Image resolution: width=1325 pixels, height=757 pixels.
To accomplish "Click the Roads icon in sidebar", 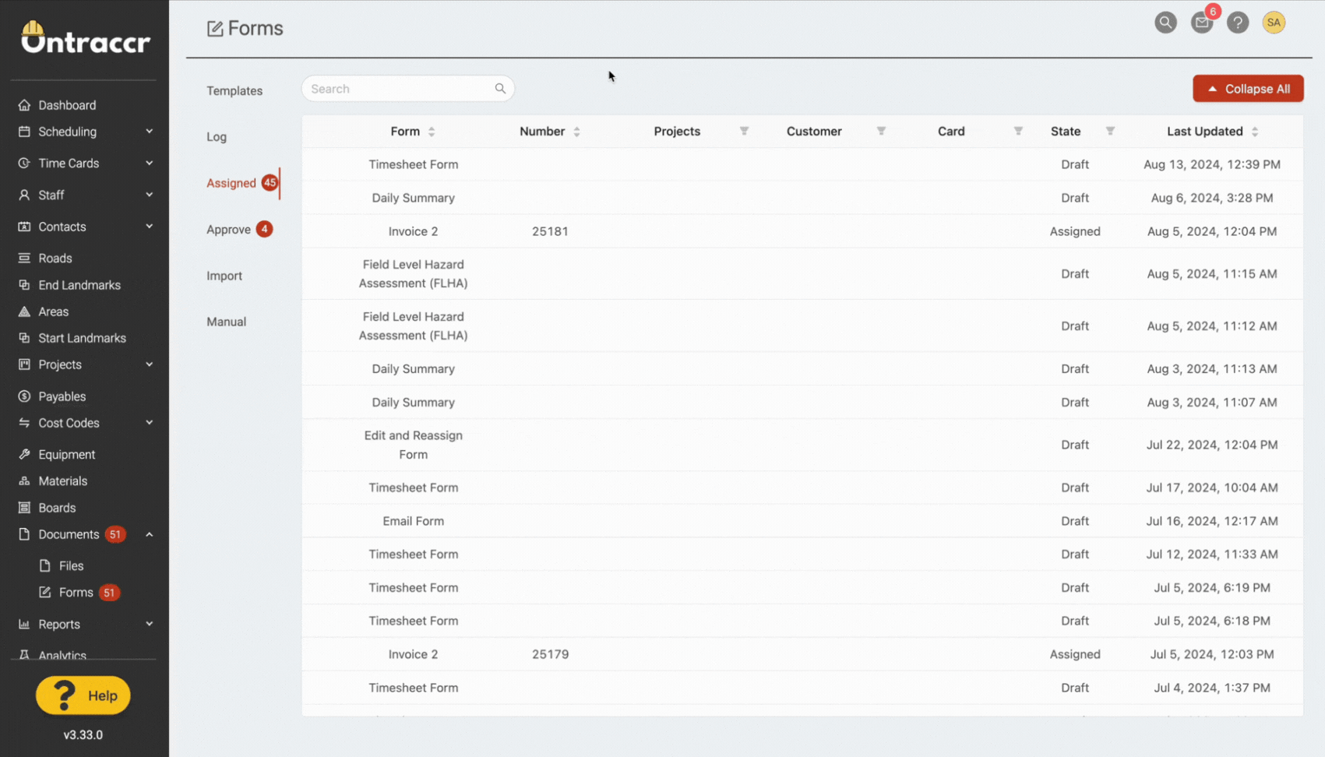I will pyautogui.click(x=24, y=259).
